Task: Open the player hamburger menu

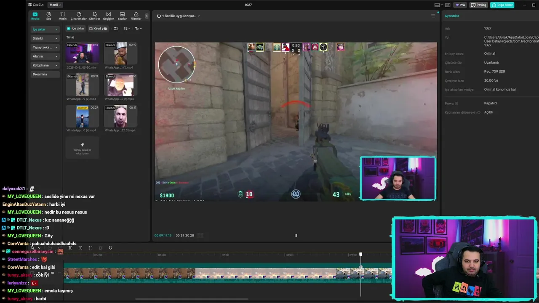Action: point(433,16)
